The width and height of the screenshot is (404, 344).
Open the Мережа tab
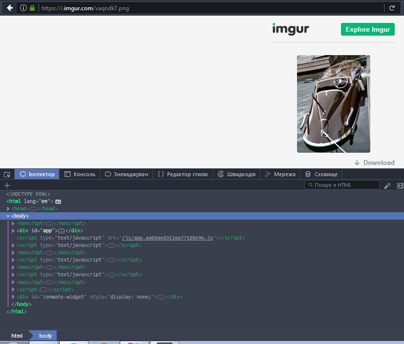(x=280, y=174)
